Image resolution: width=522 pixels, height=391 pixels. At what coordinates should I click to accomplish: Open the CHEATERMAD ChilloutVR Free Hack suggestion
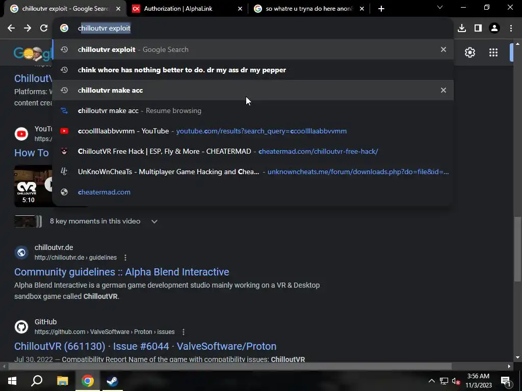click(x=253, y=151)
